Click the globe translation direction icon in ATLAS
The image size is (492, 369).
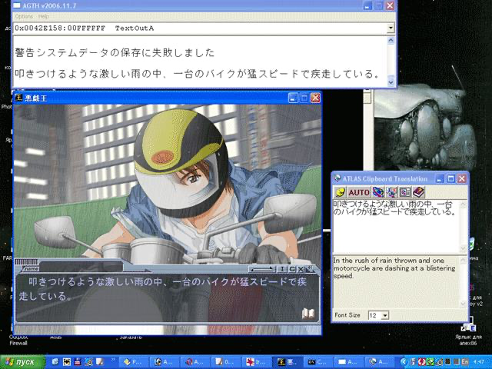click(x=377, y=192)
